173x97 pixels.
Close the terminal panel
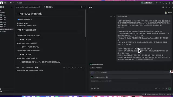point(84,68)
